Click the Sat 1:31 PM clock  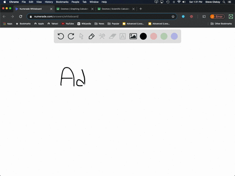click(196, 2)
